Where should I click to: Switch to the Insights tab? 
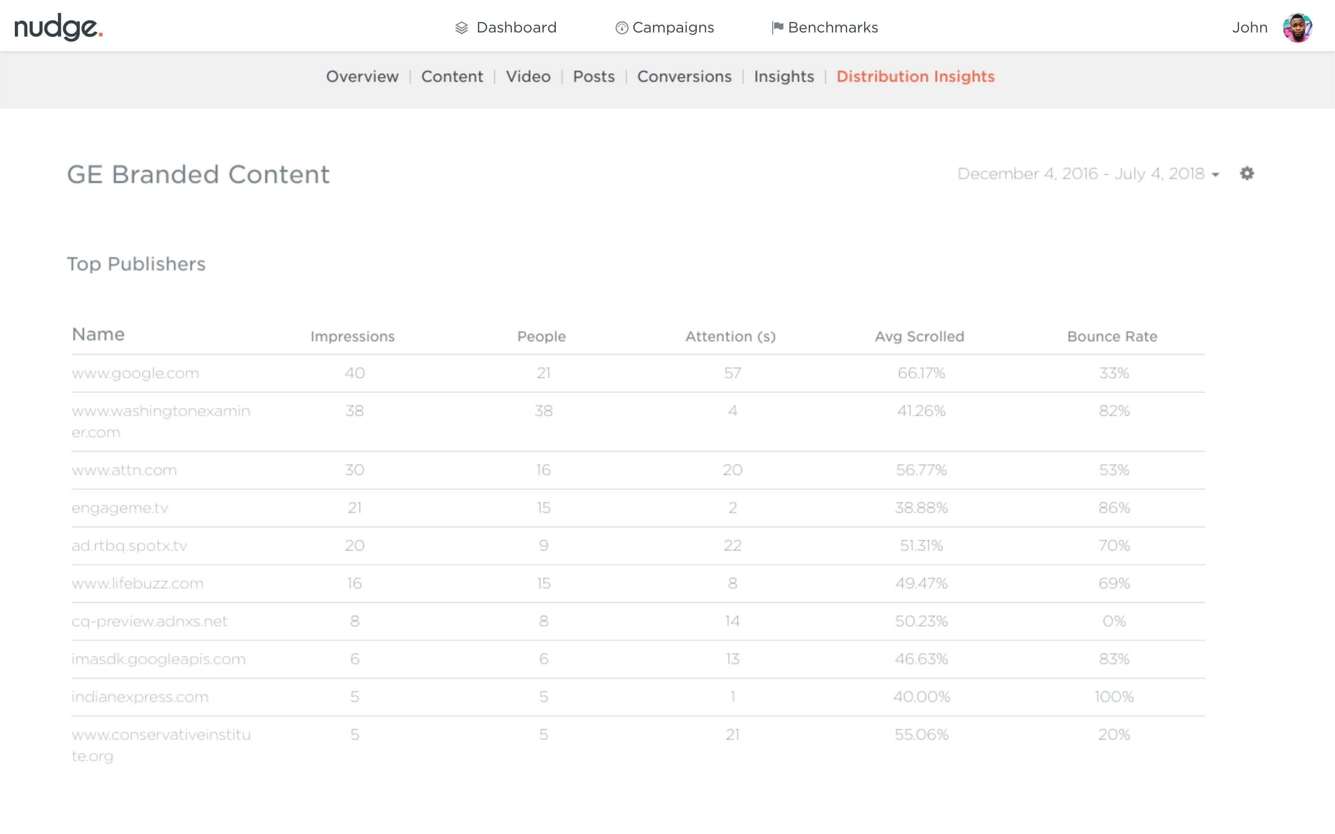783,76
